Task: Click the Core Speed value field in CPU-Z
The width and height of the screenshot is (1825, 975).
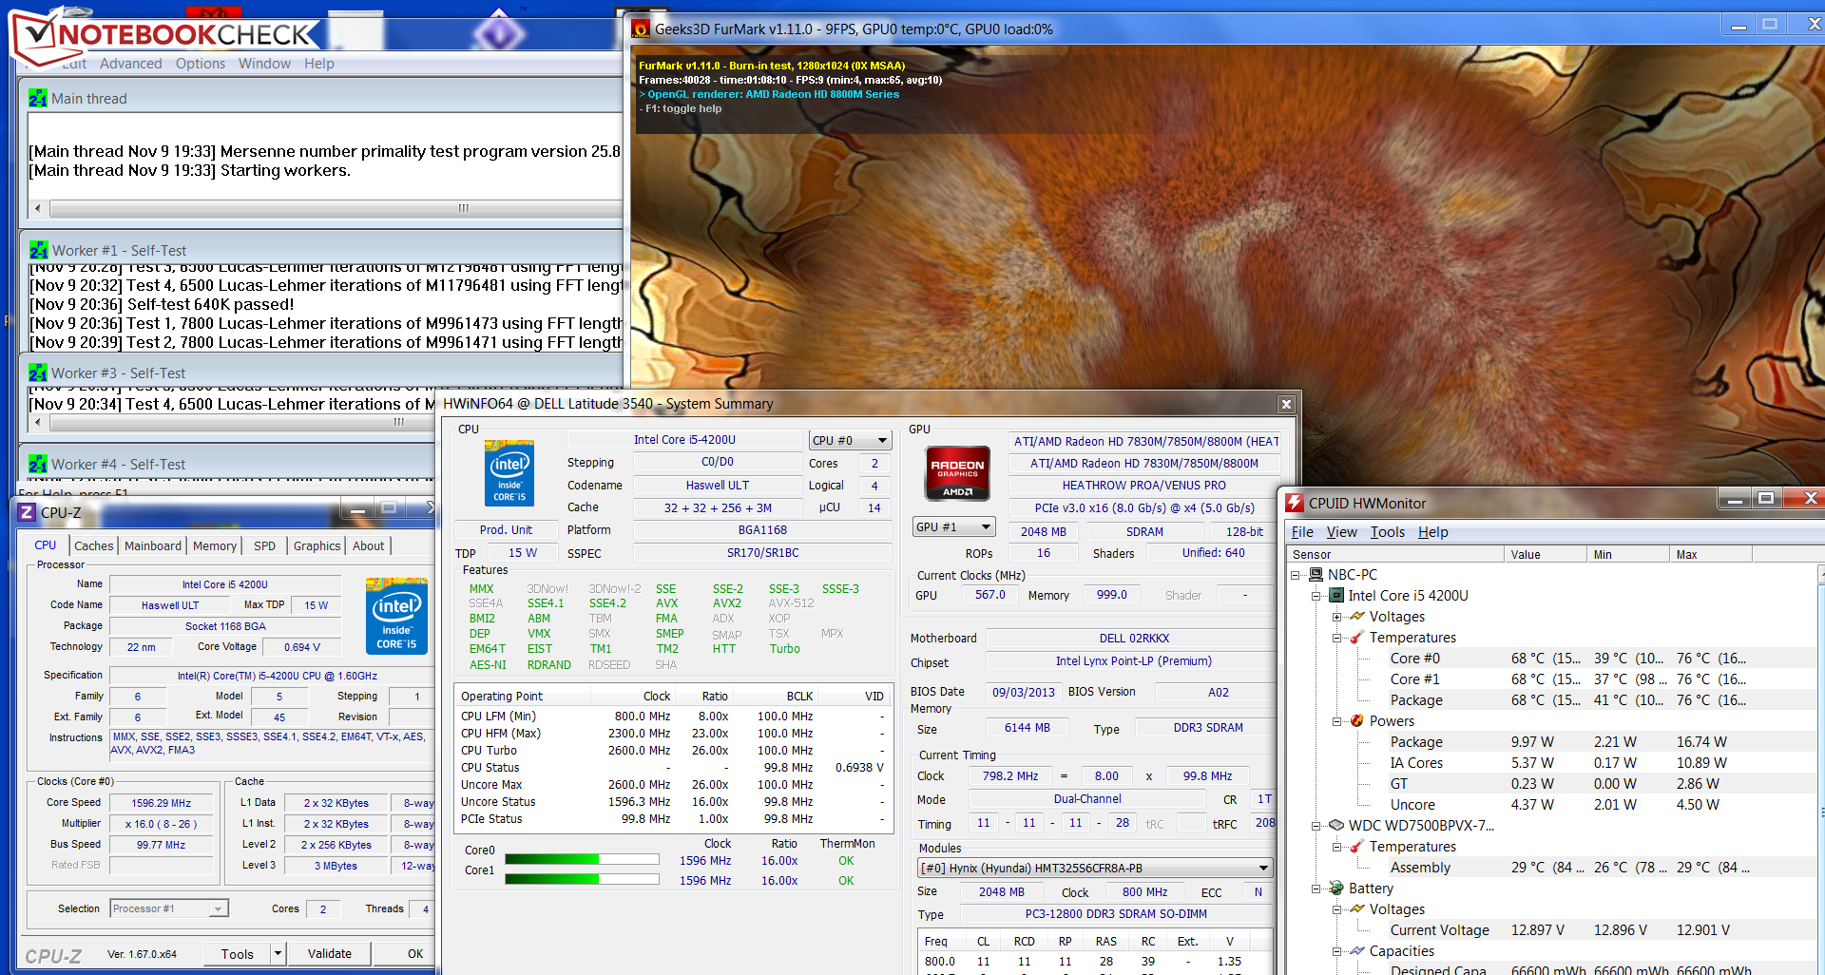Action: point(161,803)
